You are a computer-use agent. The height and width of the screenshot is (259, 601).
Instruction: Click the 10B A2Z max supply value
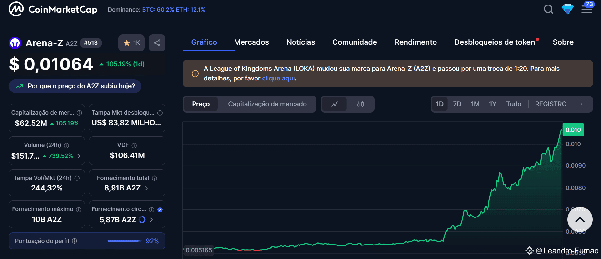point(47,219)
